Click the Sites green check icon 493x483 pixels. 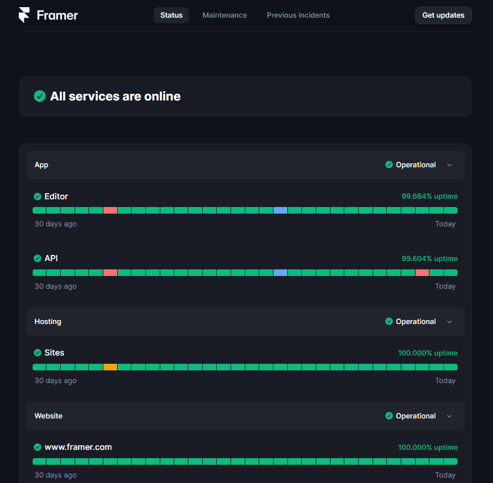38,353
